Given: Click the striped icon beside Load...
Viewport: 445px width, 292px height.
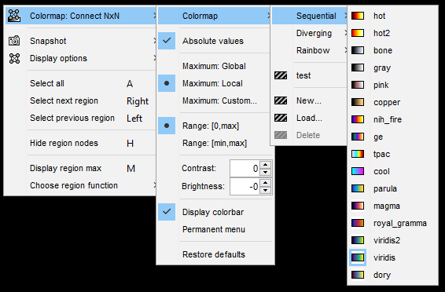Looking at the screenshot, I should pos(281,118).
